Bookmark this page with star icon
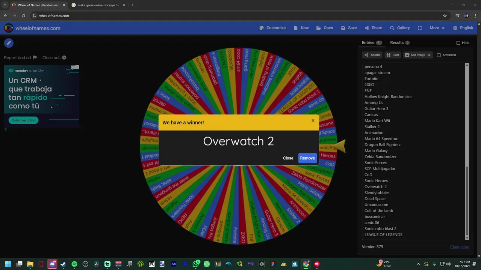The height and width of the screenshot is (270, 481). (x=445, y=16)
